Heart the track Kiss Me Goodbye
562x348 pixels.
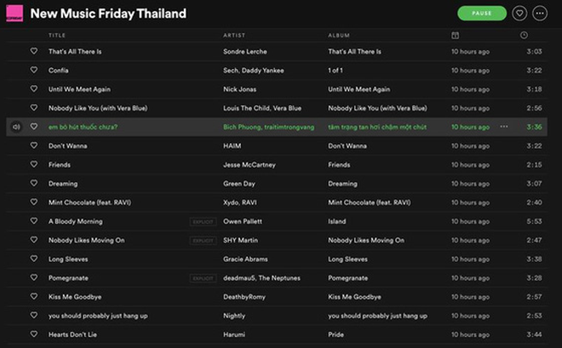34,296
